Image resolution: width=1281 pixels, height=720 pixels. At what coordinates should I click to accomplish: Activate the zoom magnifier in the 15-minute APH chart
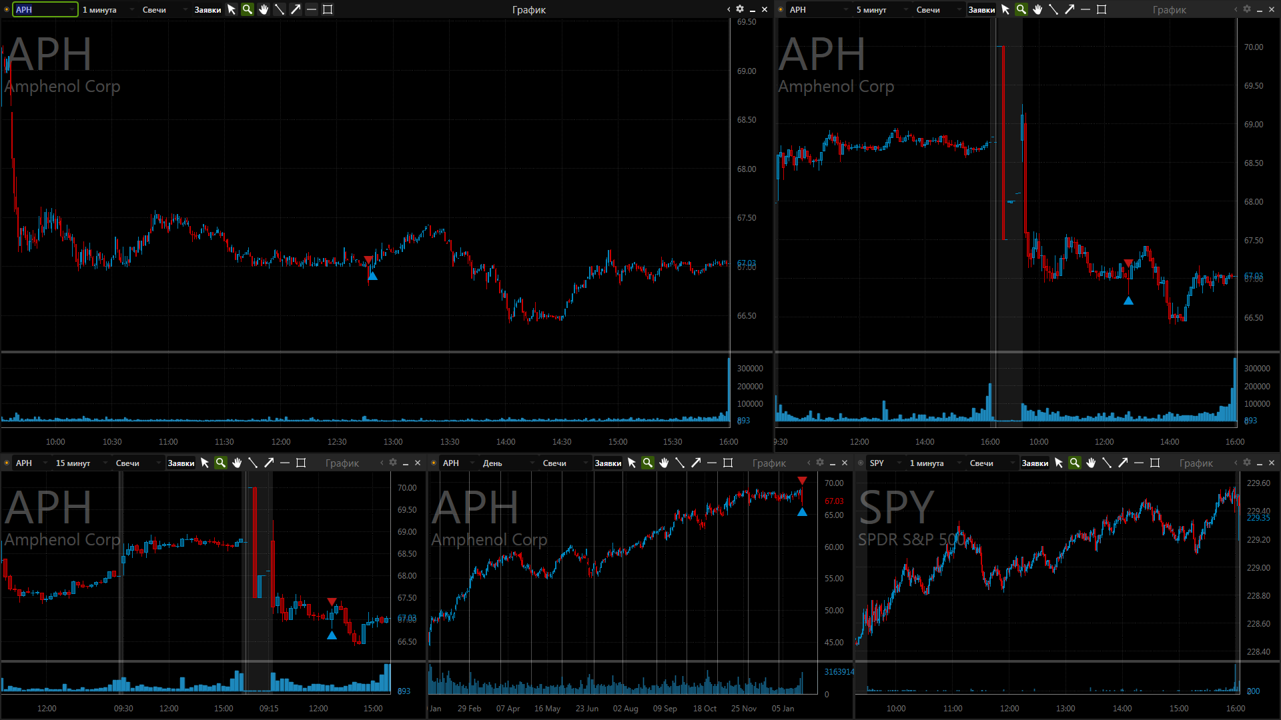point(221,463)
